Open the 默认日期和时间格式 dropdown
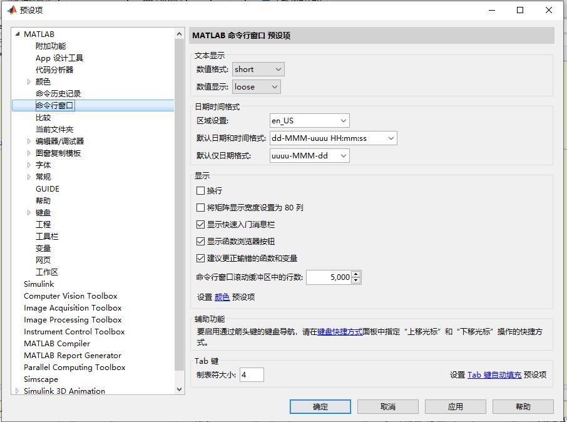The height and width of the screenshot is (422, 567). pyautogui.click(x=333, y=138)
